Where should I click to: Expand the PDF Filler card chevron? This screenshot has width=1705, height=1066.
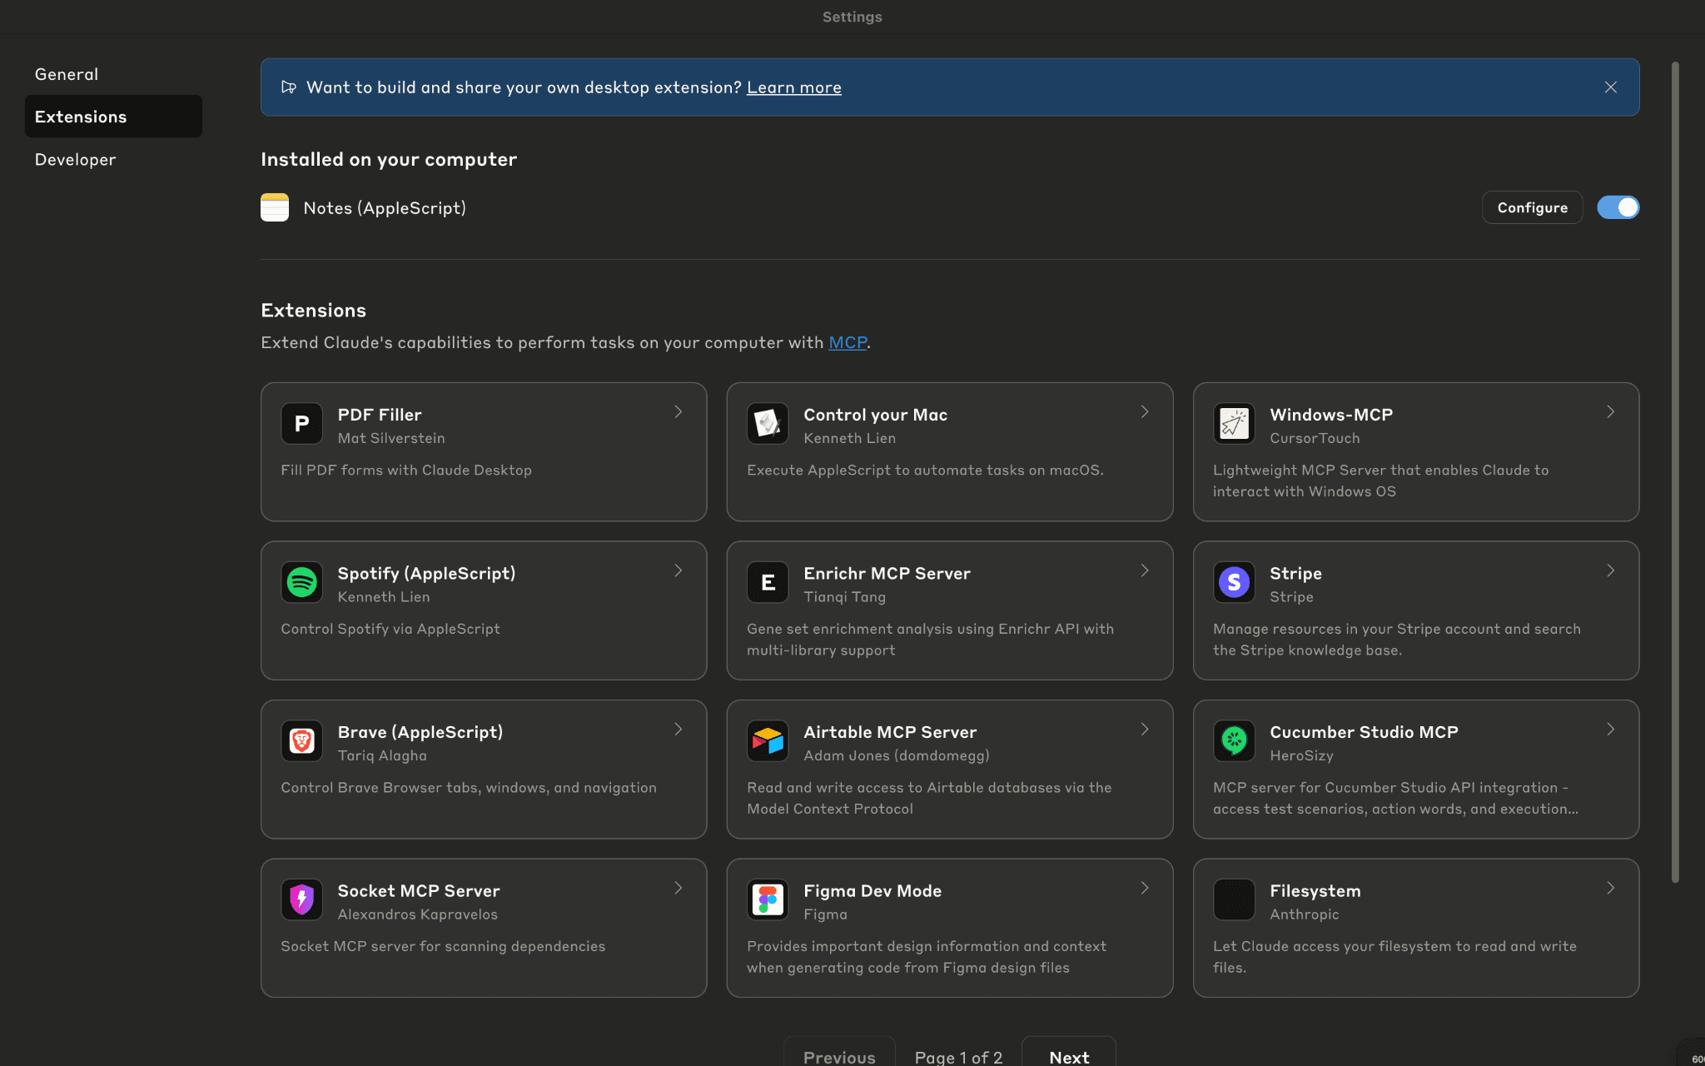click(679, 412)
